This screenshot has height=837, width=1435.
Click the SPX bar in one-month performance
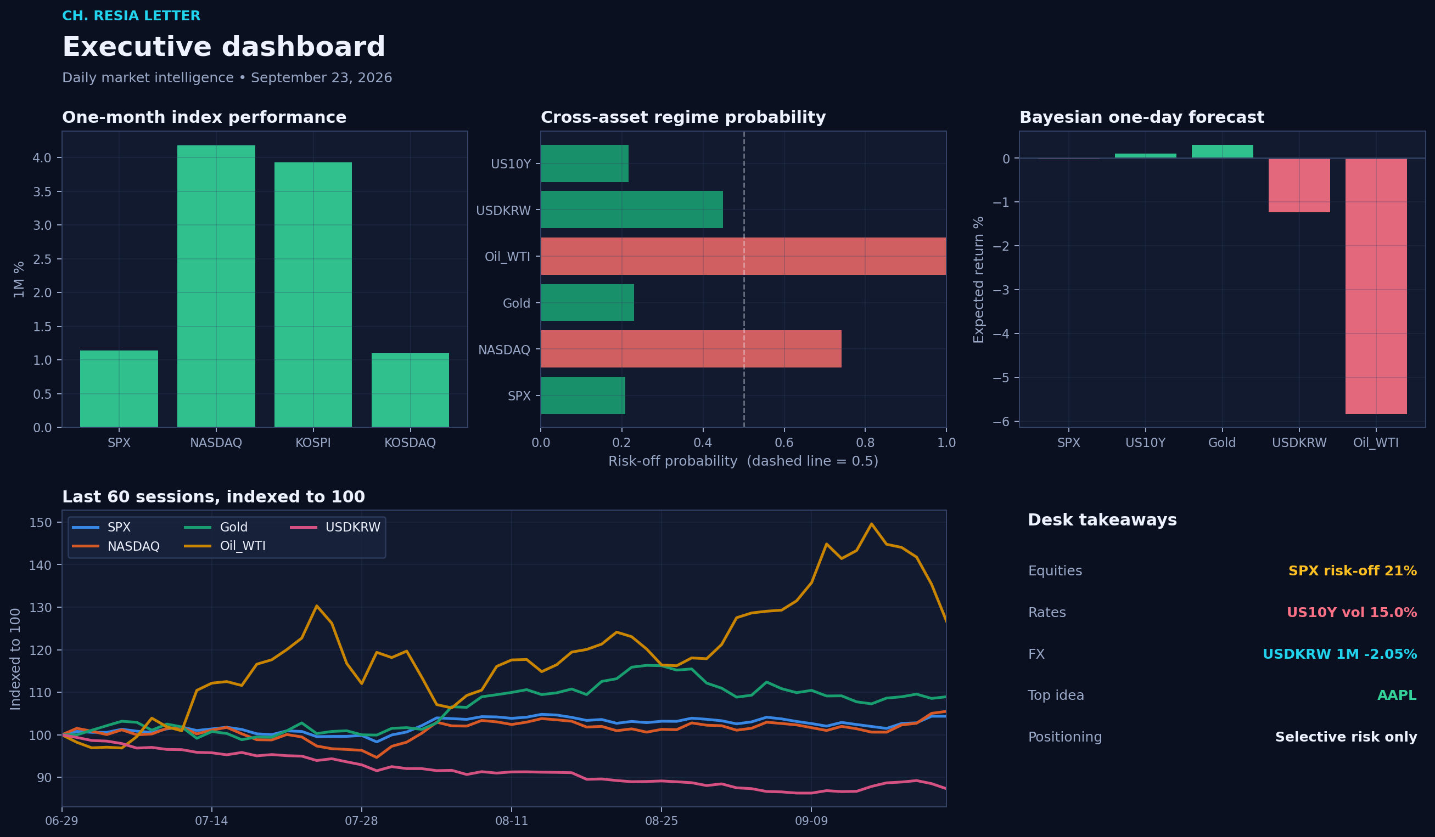pyautogui.click(x=119, y=389)
